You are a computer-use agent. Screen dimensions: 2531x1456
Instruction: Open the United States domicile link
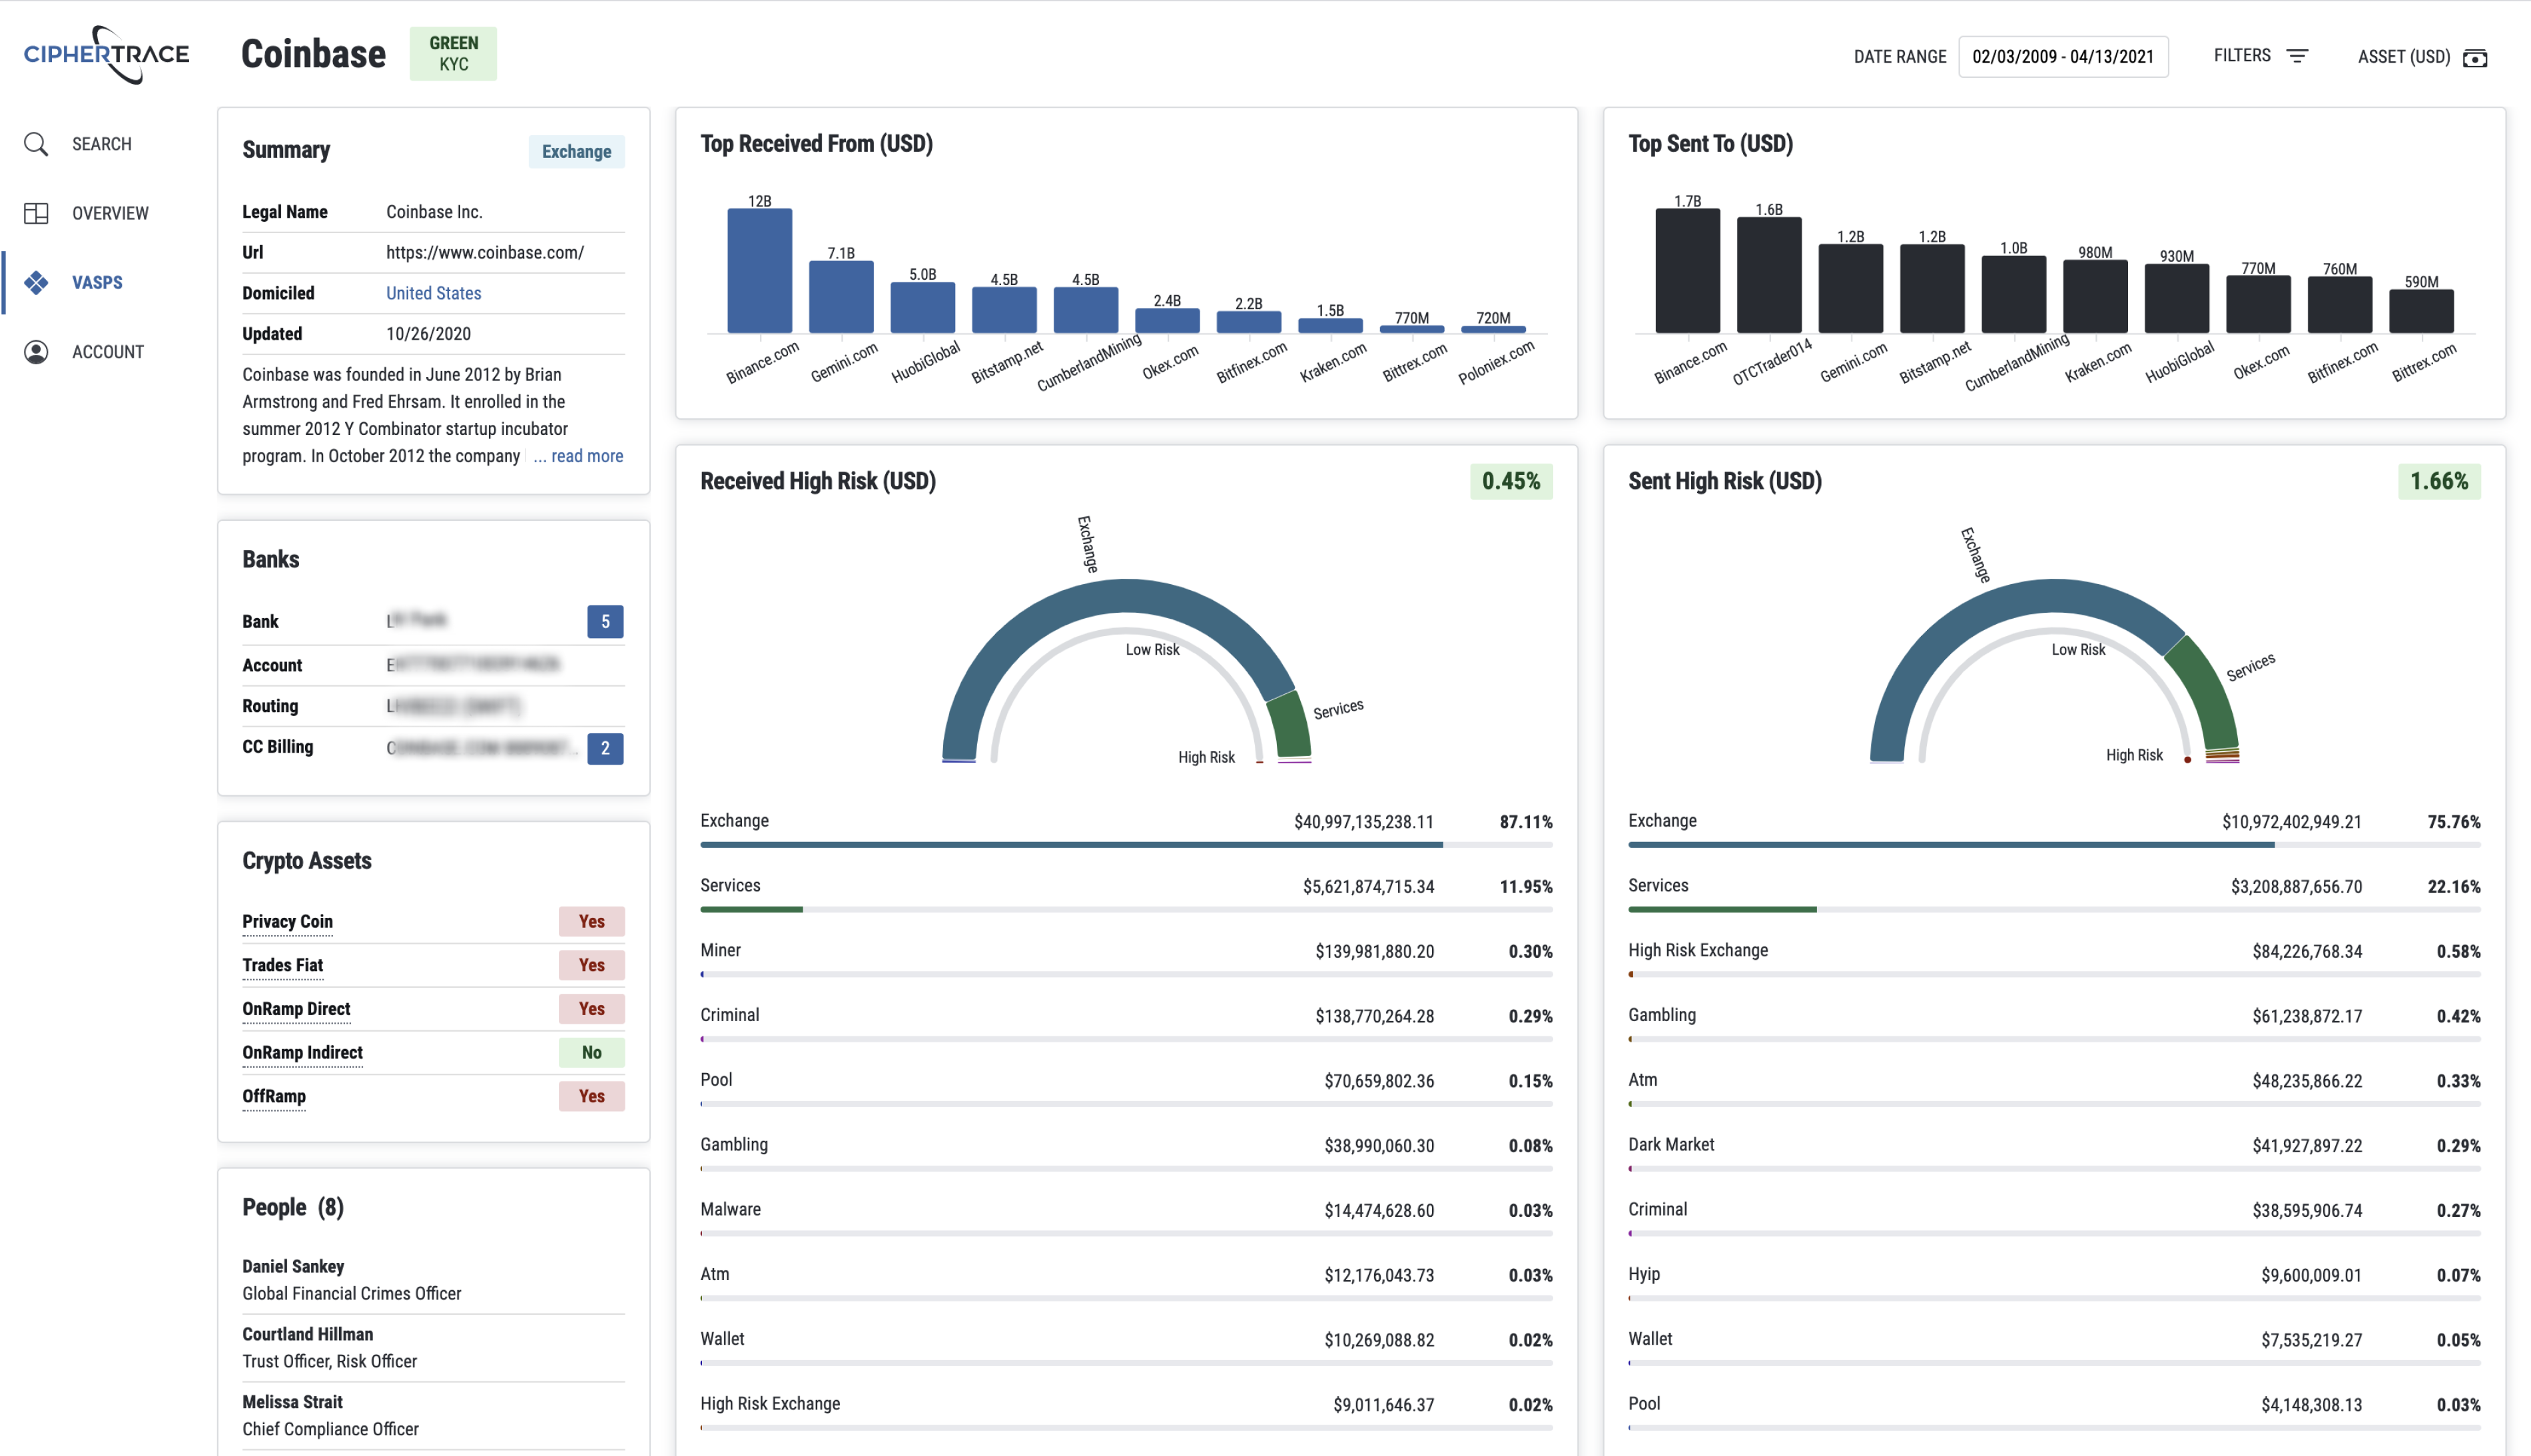(434, 293)
